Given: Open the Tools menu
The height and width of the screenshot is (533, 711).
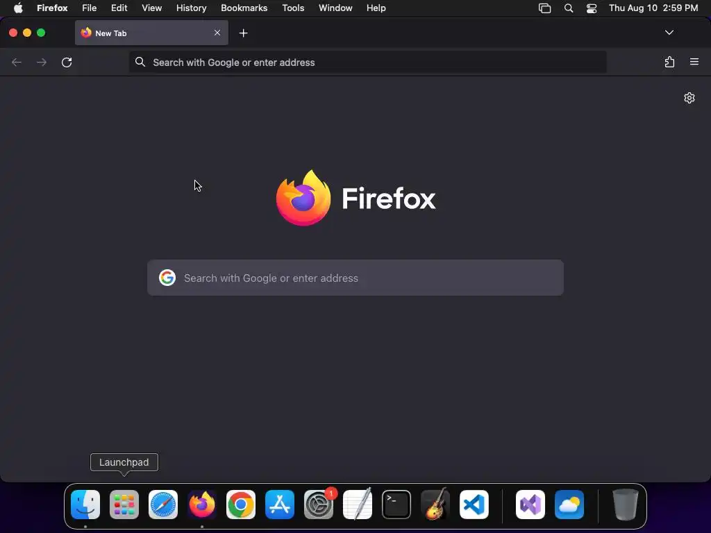Looking at the screenshot, I should tap(293, 8).
